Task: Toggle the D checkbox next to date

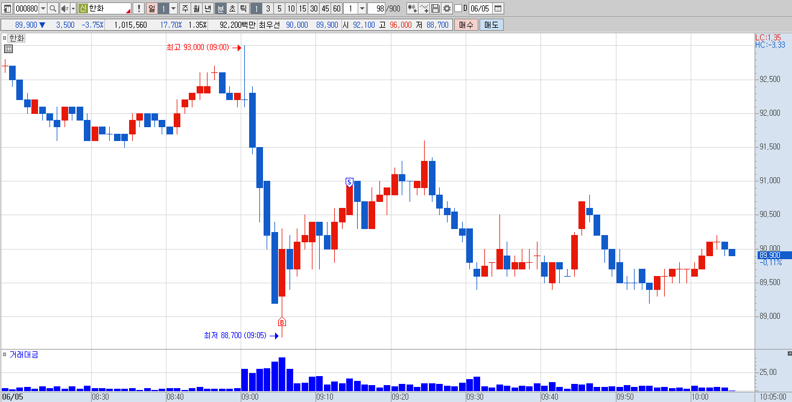Action: click(458, 8)
